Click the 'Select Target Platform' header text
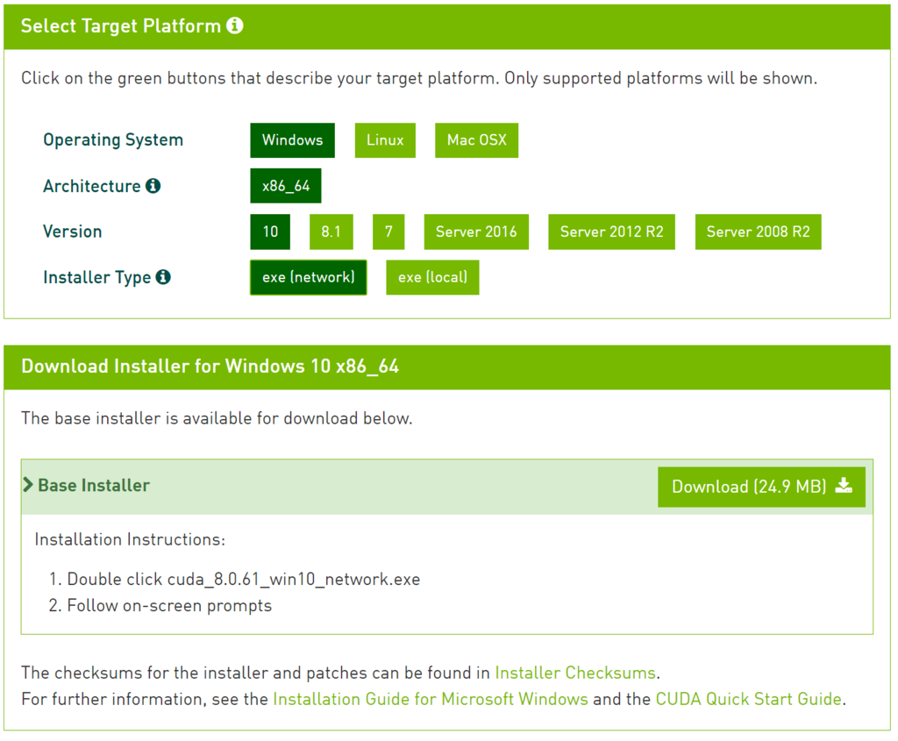Screen dimensions: 898x741 [x=121, y=25]
